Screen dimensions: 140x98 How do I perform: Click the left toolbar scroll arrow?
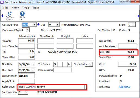point(2,16)
